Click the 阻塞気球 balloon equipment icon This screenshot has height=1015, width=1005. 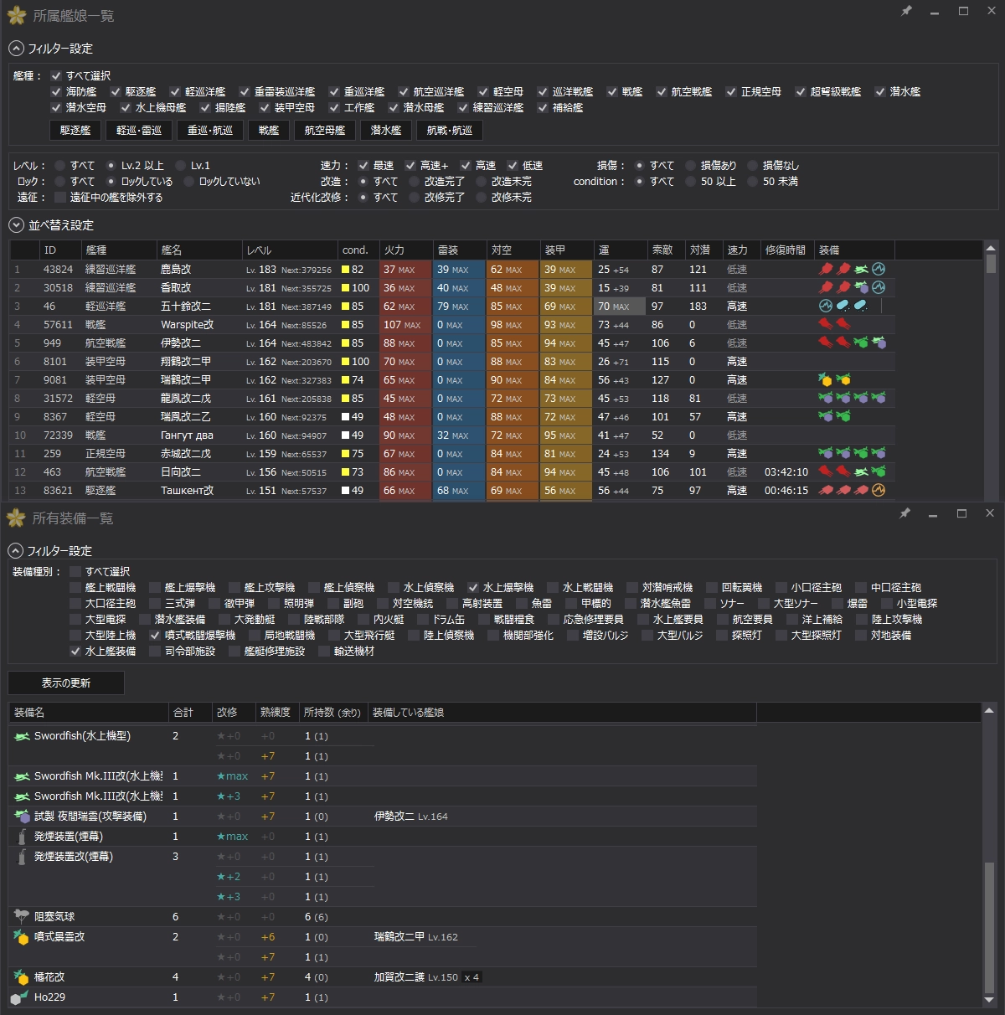(22, 917)
